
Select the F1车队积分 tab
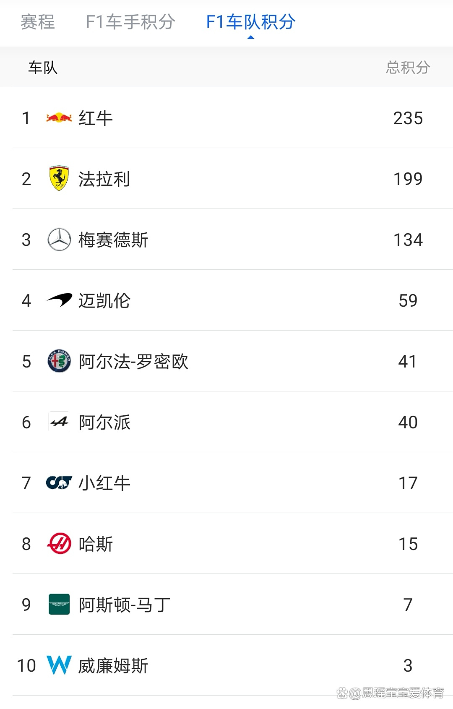point(250,23)
